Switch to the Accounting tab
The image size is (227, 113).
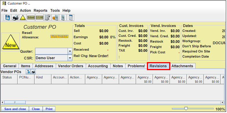98,66
